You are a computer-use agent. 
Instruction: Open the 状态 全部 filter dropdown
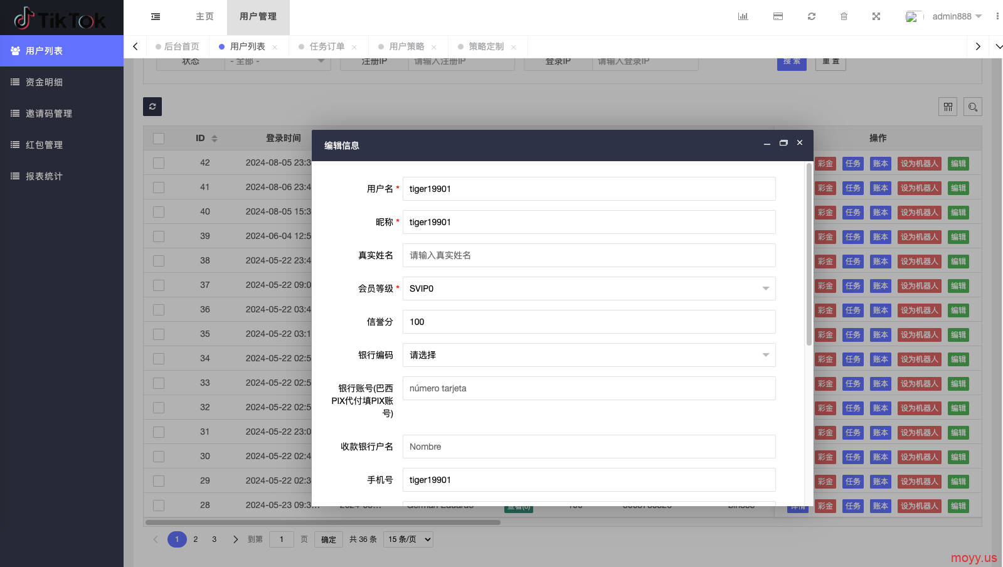pyautogui.click(x=278, y=62)
